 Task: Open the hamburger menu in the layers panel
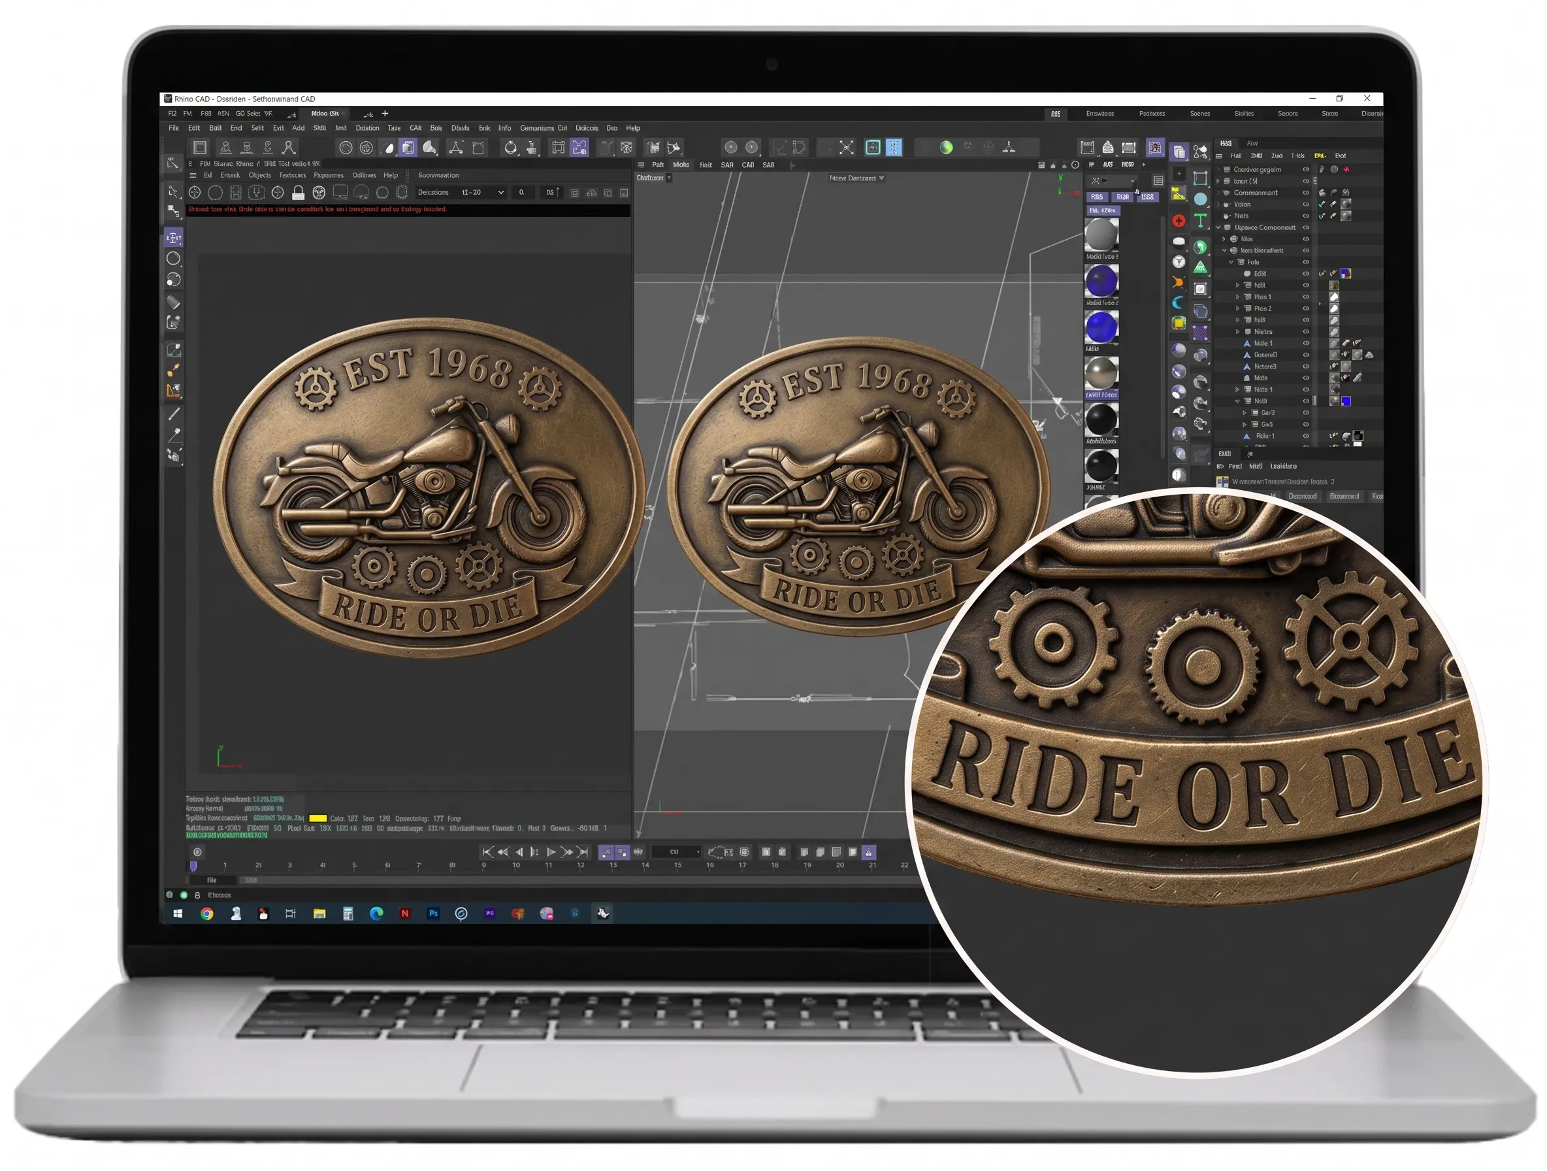[1219, 156]
